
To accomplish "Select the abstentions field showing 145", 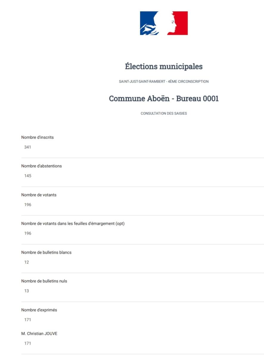I will point(28,176).
